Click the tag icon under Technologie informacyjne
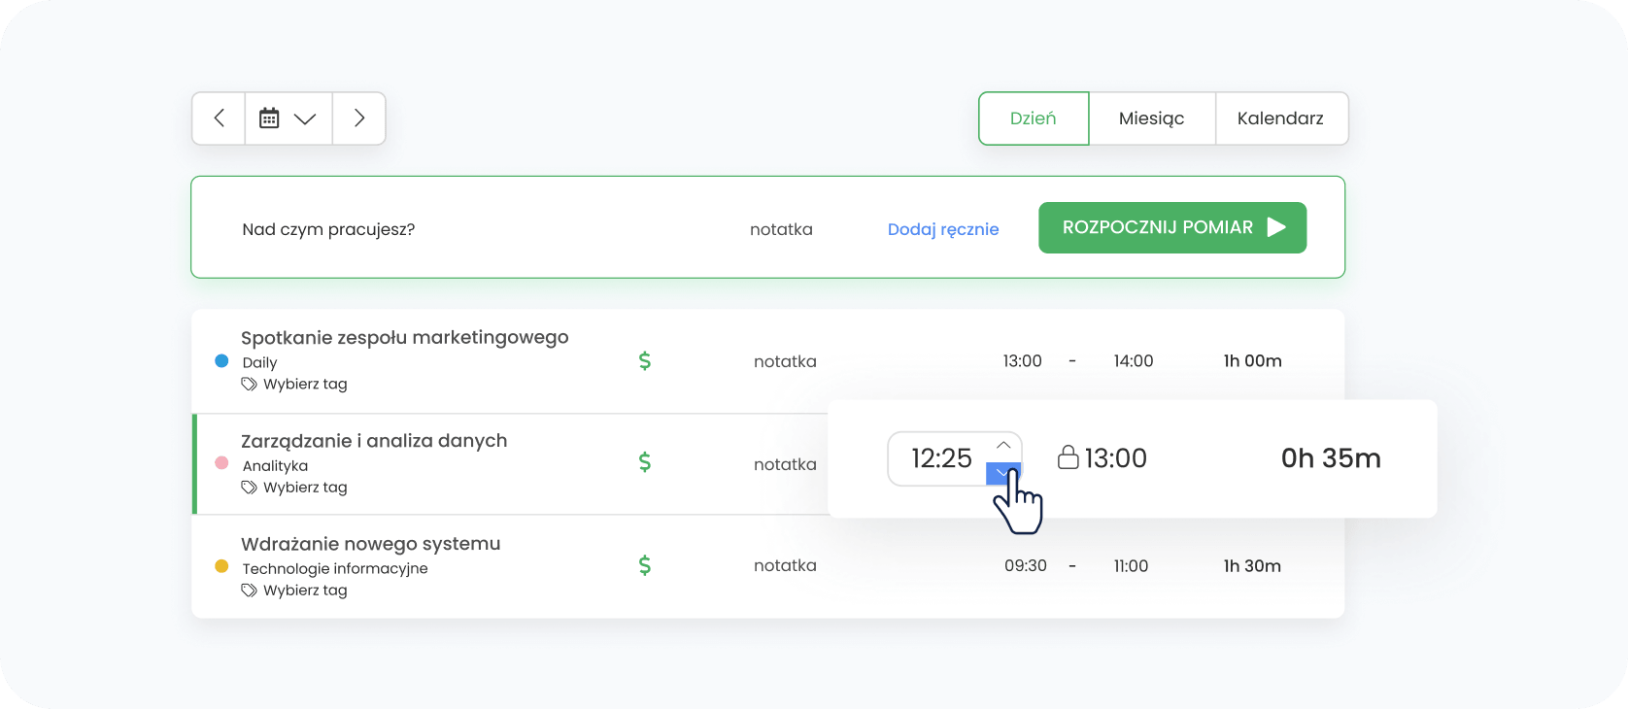Image resolution: width=1628 pixels, height=709 pixels. 250,590
